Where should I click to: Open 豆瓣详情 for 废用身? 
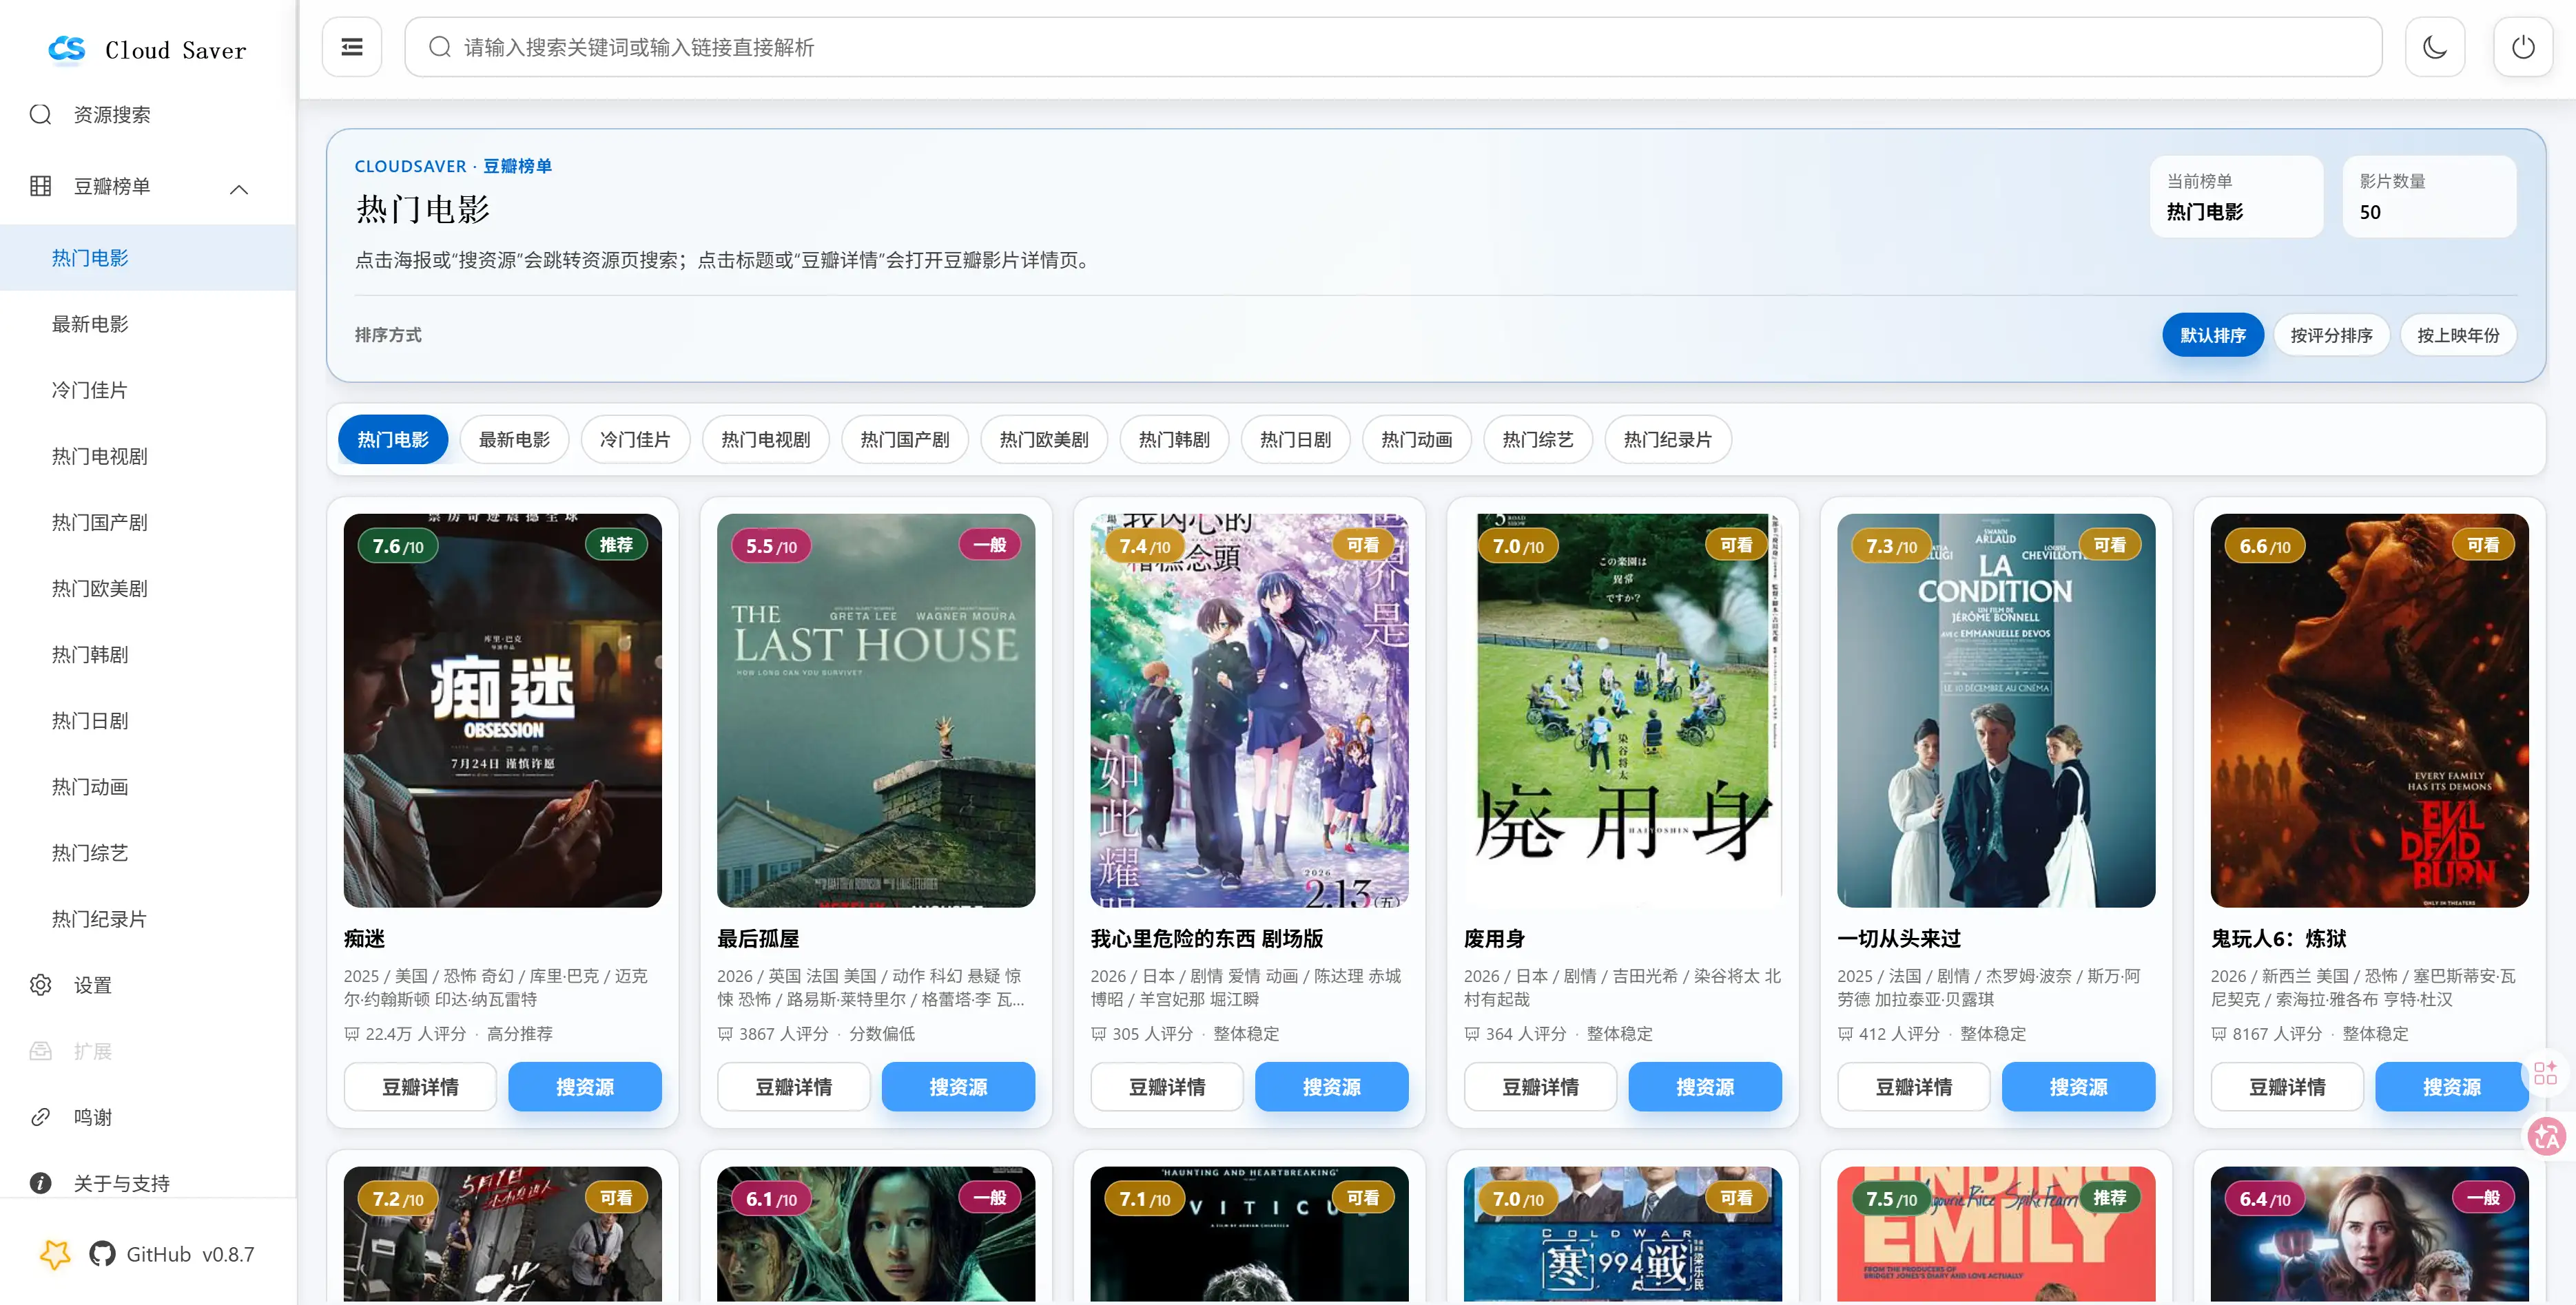coord(1540,1086)
